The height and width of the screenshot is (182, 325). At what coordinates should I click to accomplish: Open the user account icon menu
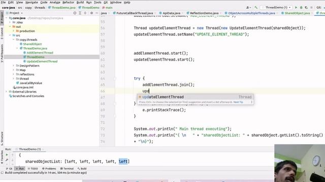tap(248, 8)
